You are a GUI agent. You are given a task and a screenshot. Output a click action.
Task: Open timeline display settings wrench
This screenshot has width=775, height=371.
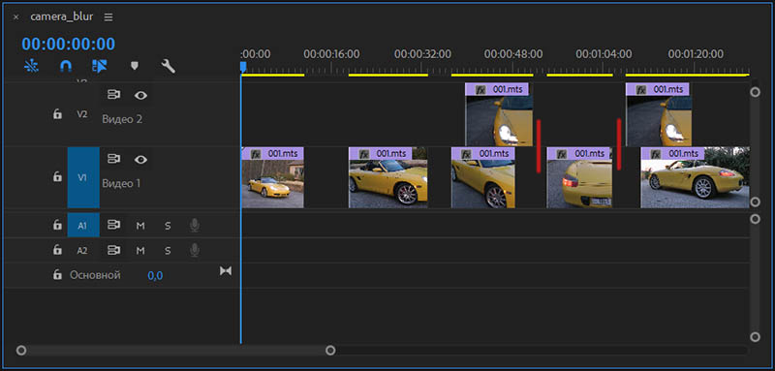[x=168, y=66]
